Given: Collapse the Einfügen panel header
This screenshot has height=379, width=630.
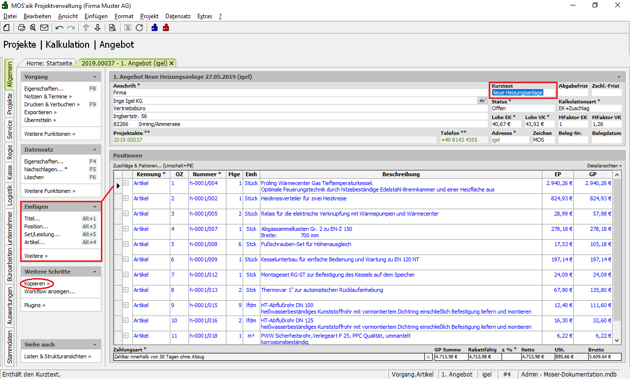Looking at the screenshot, I should click(x=94, y=207).
